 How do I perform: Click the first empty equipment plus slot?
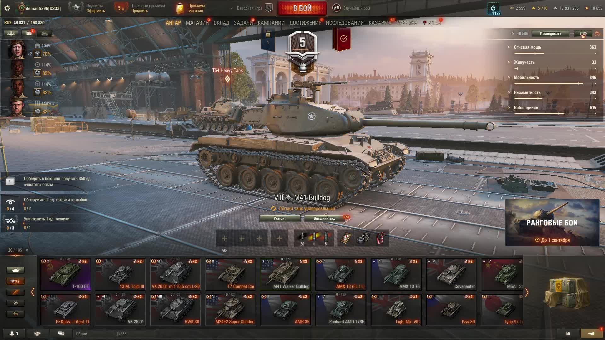[224, 238]
